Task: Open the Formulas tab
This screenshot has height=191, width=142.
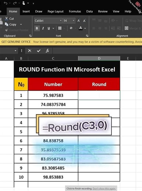Action: click(75, 11)
